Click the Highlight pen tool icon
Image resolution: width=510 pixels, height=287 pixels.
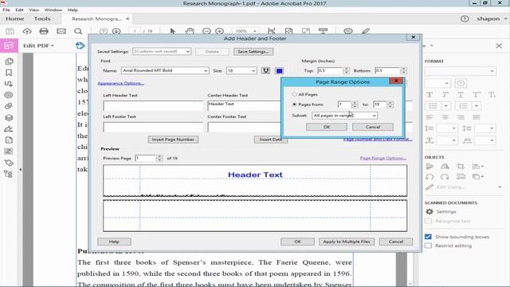[x=366, y=31]
